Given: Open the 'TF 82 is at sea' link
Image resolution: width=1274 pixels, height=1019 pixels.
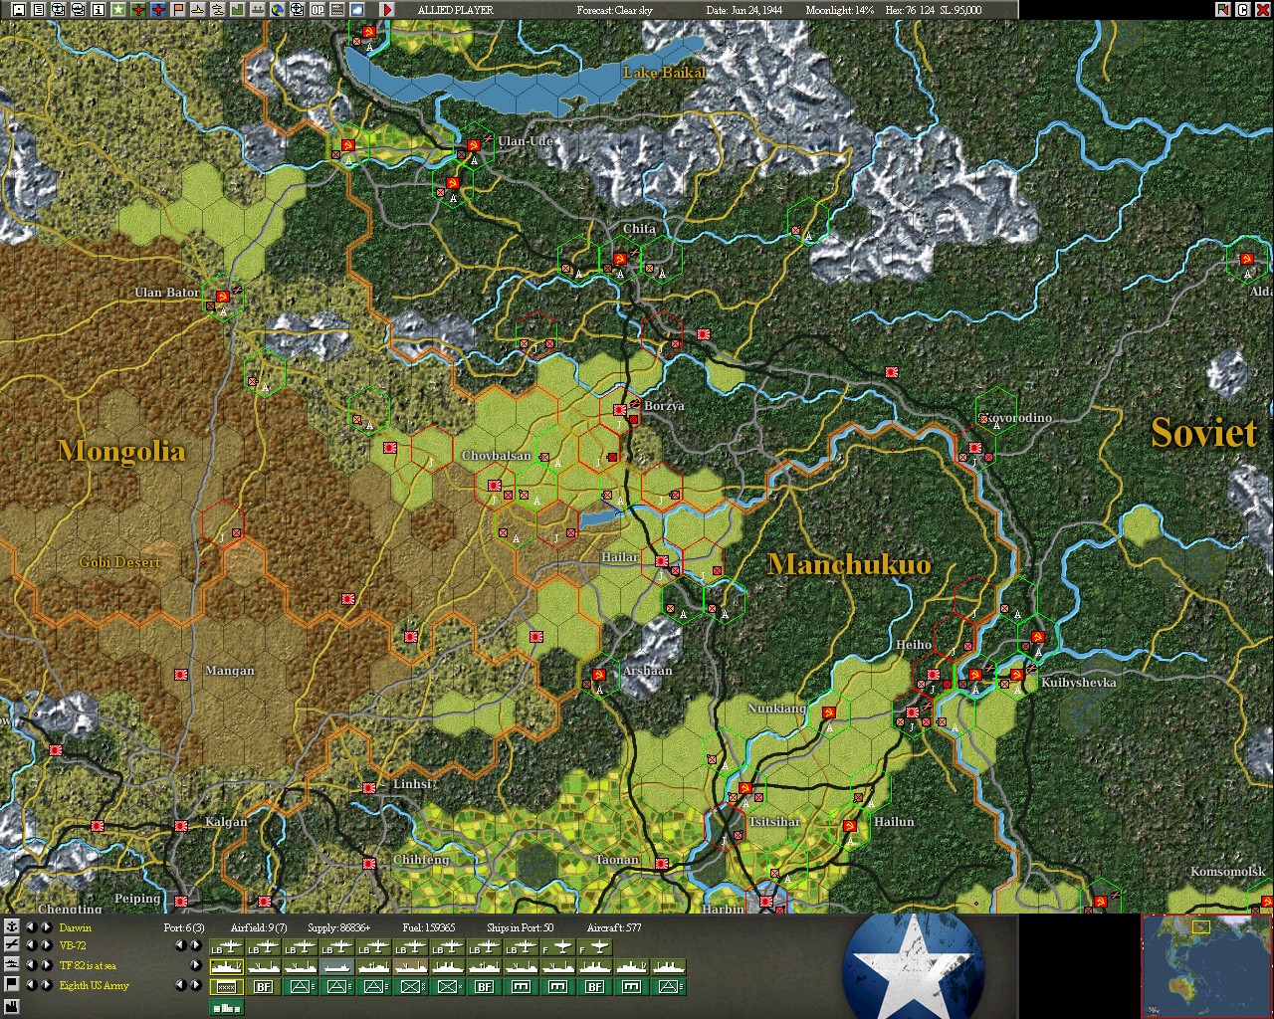Looking at the screenshot, I should pos(88,965).
